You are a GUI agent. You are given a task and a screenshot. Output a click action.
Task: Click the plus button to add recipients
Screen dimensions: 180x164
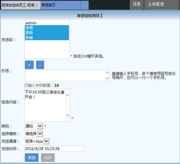(29, 65)
